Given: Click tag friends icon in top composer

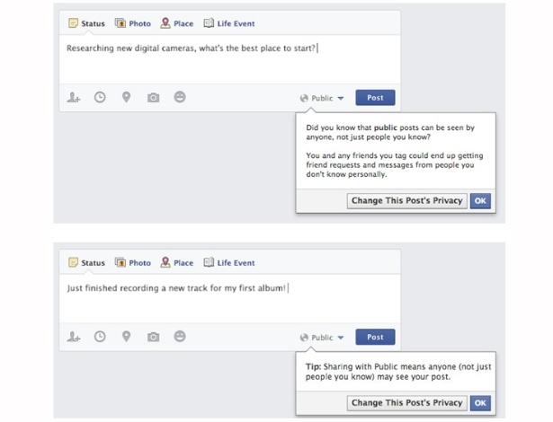Looking at the screenshot, I should tap(74, 97).
